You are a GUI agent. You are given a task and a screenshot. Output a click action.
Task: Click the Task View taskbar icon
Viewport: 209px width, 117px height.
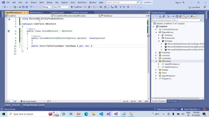[x=71, y=114]
